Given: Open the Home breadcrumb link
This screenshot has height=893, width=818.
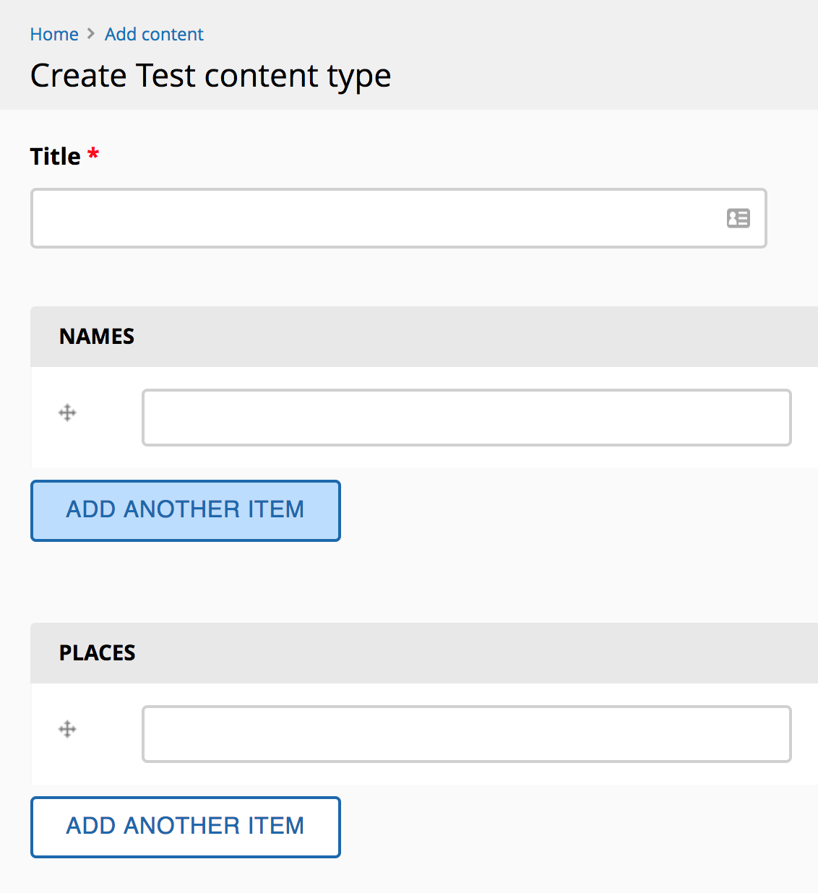Looking at the screenshot, I should [54, 34].
